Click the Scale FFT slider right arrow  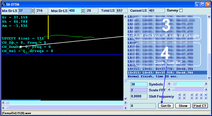206,90
